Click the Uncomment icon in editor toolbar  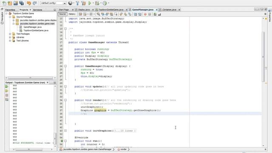159,14
